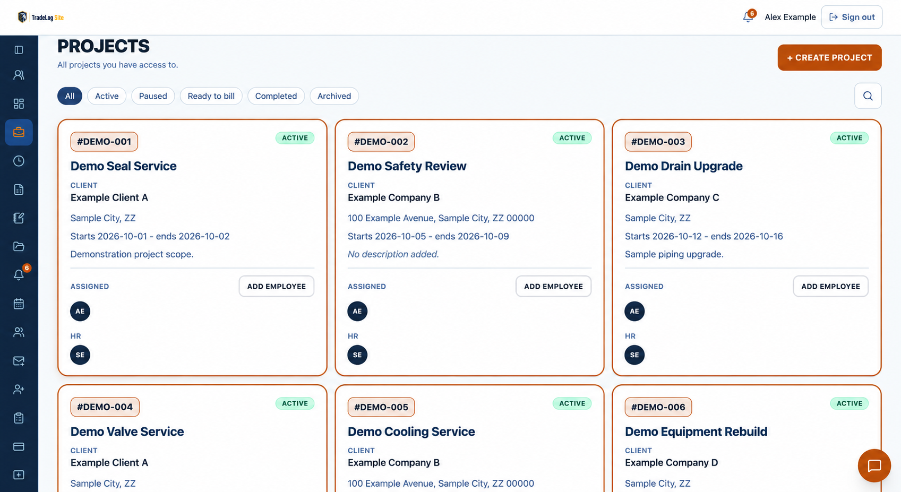Click the Sign out button
Image resolution: width=901 pixels, height=492 pixels.
(852, 17)
